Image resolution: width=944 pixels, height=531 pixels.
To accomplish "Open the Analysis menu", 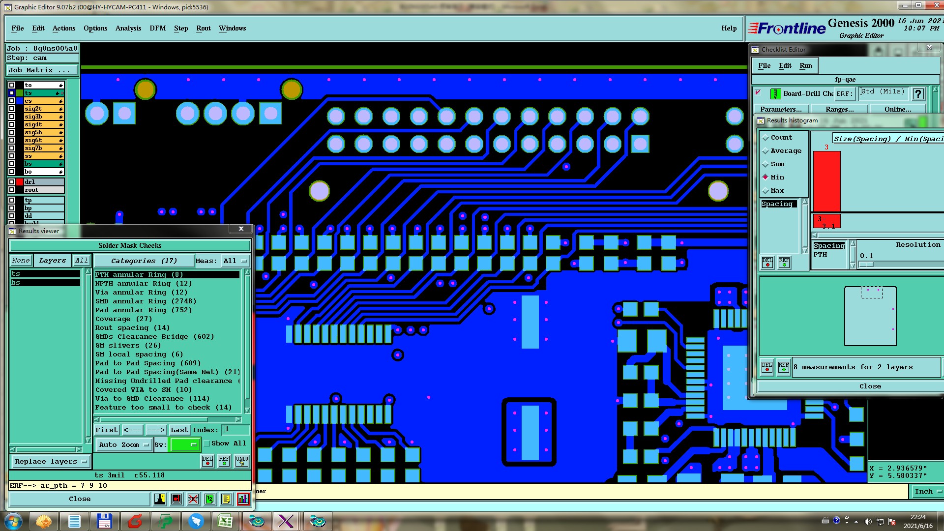I will click(128, 29).
